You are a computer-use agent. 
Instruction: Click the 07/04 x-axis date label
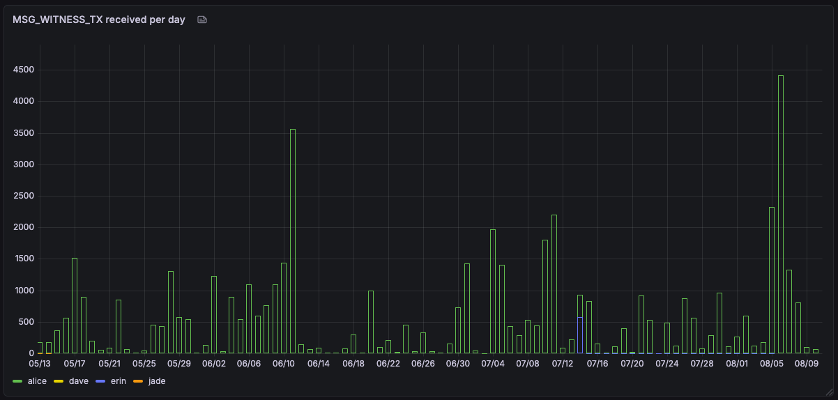pyautogui.click(x=493, y=363)
